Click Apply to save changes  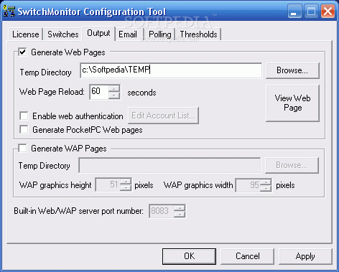tap(305, 256)
